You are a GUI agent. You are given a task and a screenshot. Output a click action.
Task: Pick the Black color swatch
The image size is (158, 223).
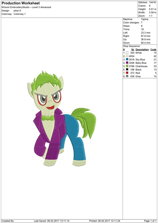127,69
